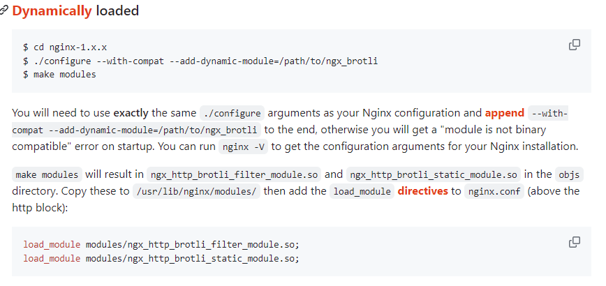This screenshot has height=286, width=606.
Task: Copy the load_module directives code block
Action: 575,242
